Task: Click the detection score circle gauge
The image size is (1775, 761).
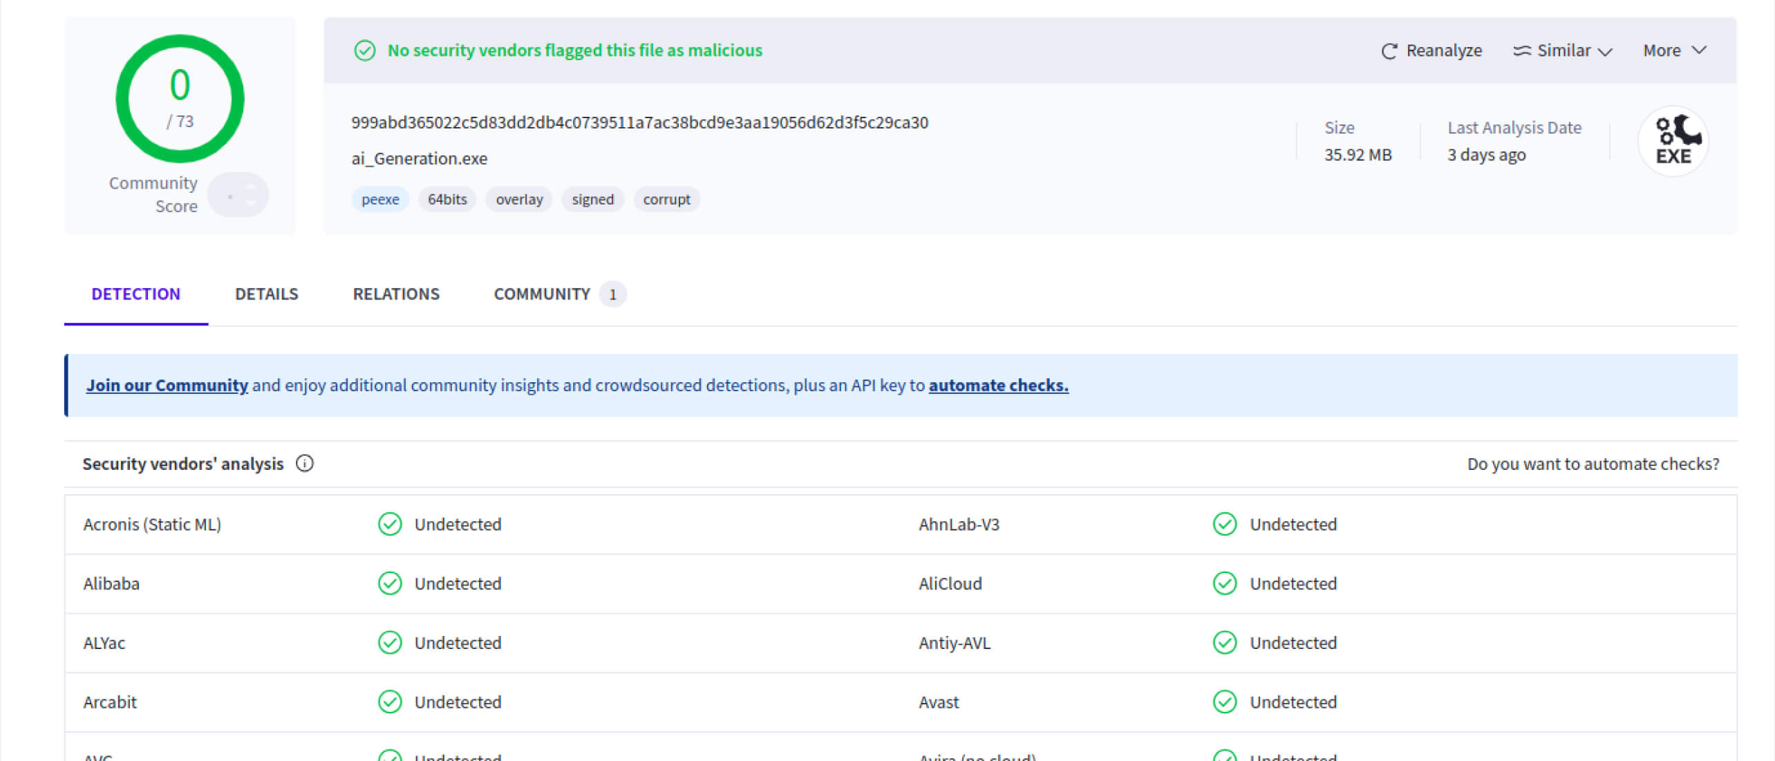Action: pos(180,99)
